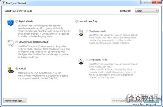Close the MacType Wizard window
The image size is (163, 107).
[x=156, y=2]
